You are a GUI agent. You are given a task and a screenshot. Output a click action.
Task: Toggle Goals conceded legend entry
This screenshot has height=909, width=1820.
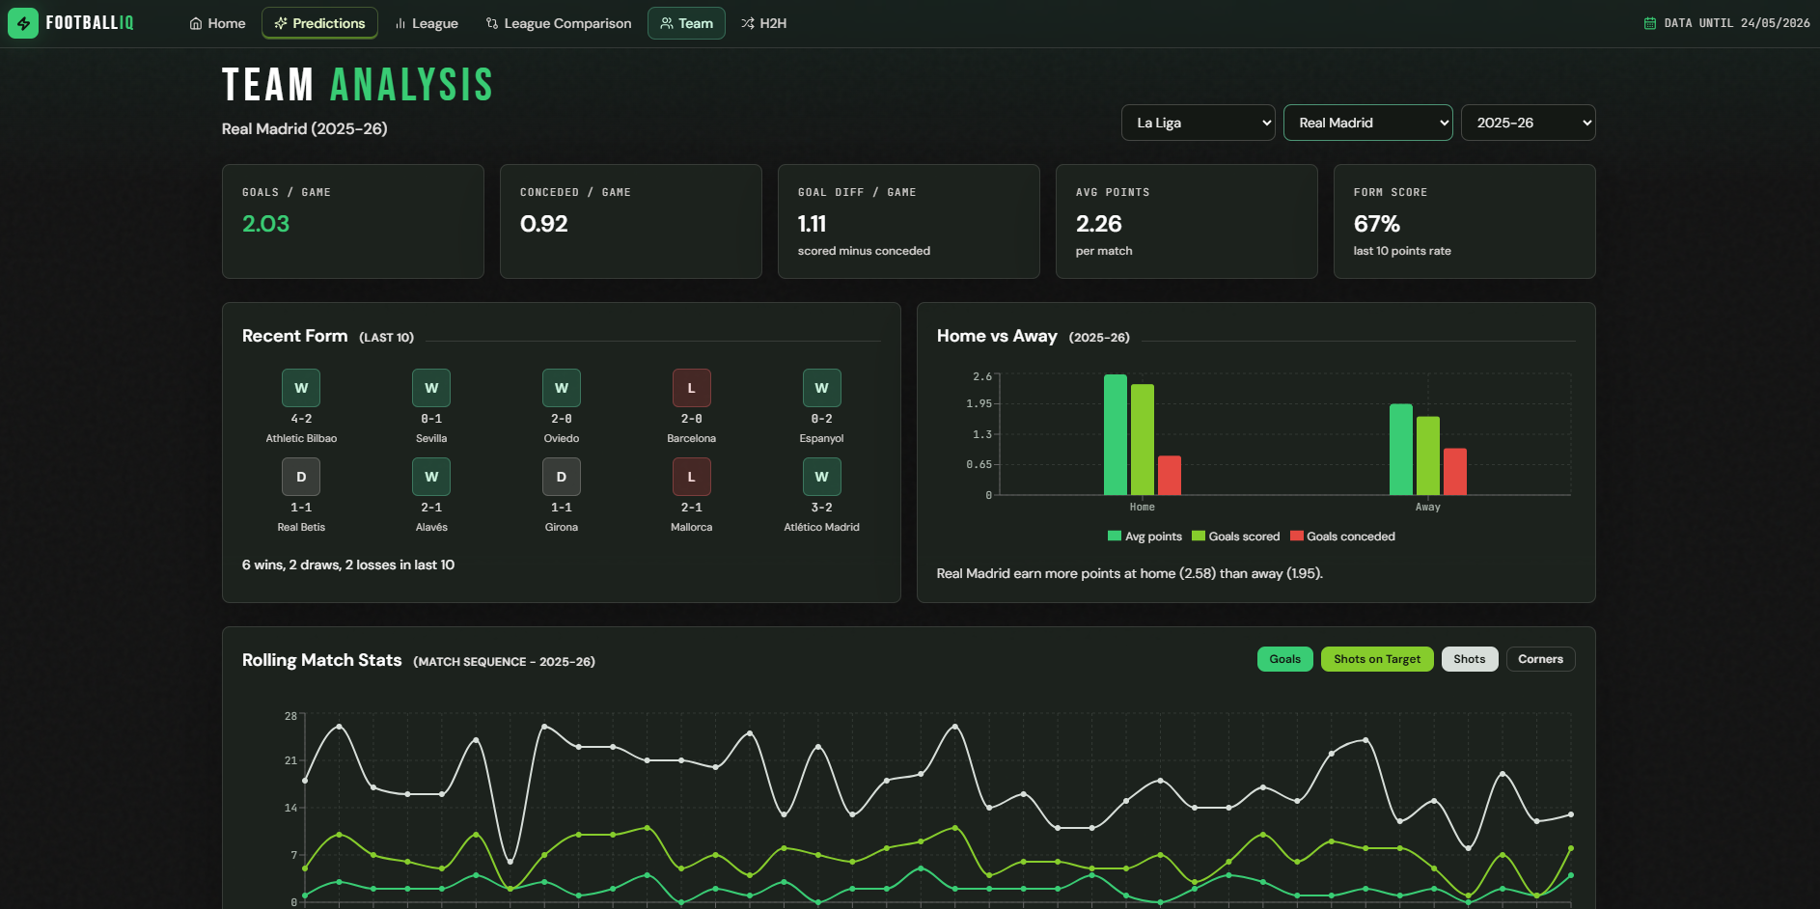1342,537
